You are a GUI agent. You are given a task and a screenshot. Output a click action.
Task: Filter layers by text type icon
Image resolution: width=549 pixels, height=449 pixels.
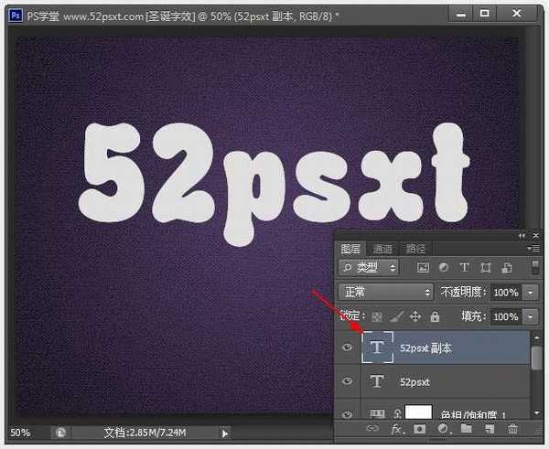(x=463, y=268)
